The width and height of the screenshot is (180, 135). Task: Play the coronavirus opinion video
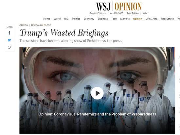(97, 93)
